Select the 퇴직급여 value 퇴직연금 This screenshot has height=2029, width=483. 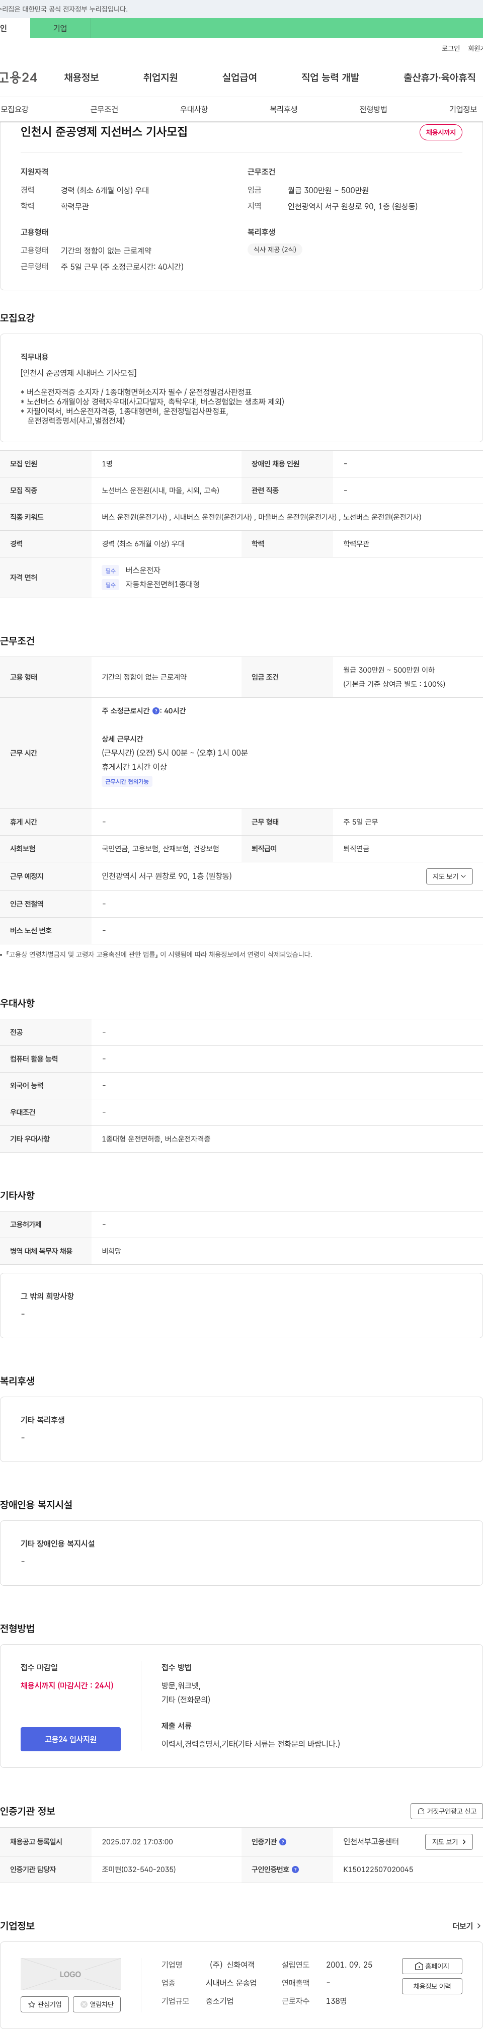(356, 848)
